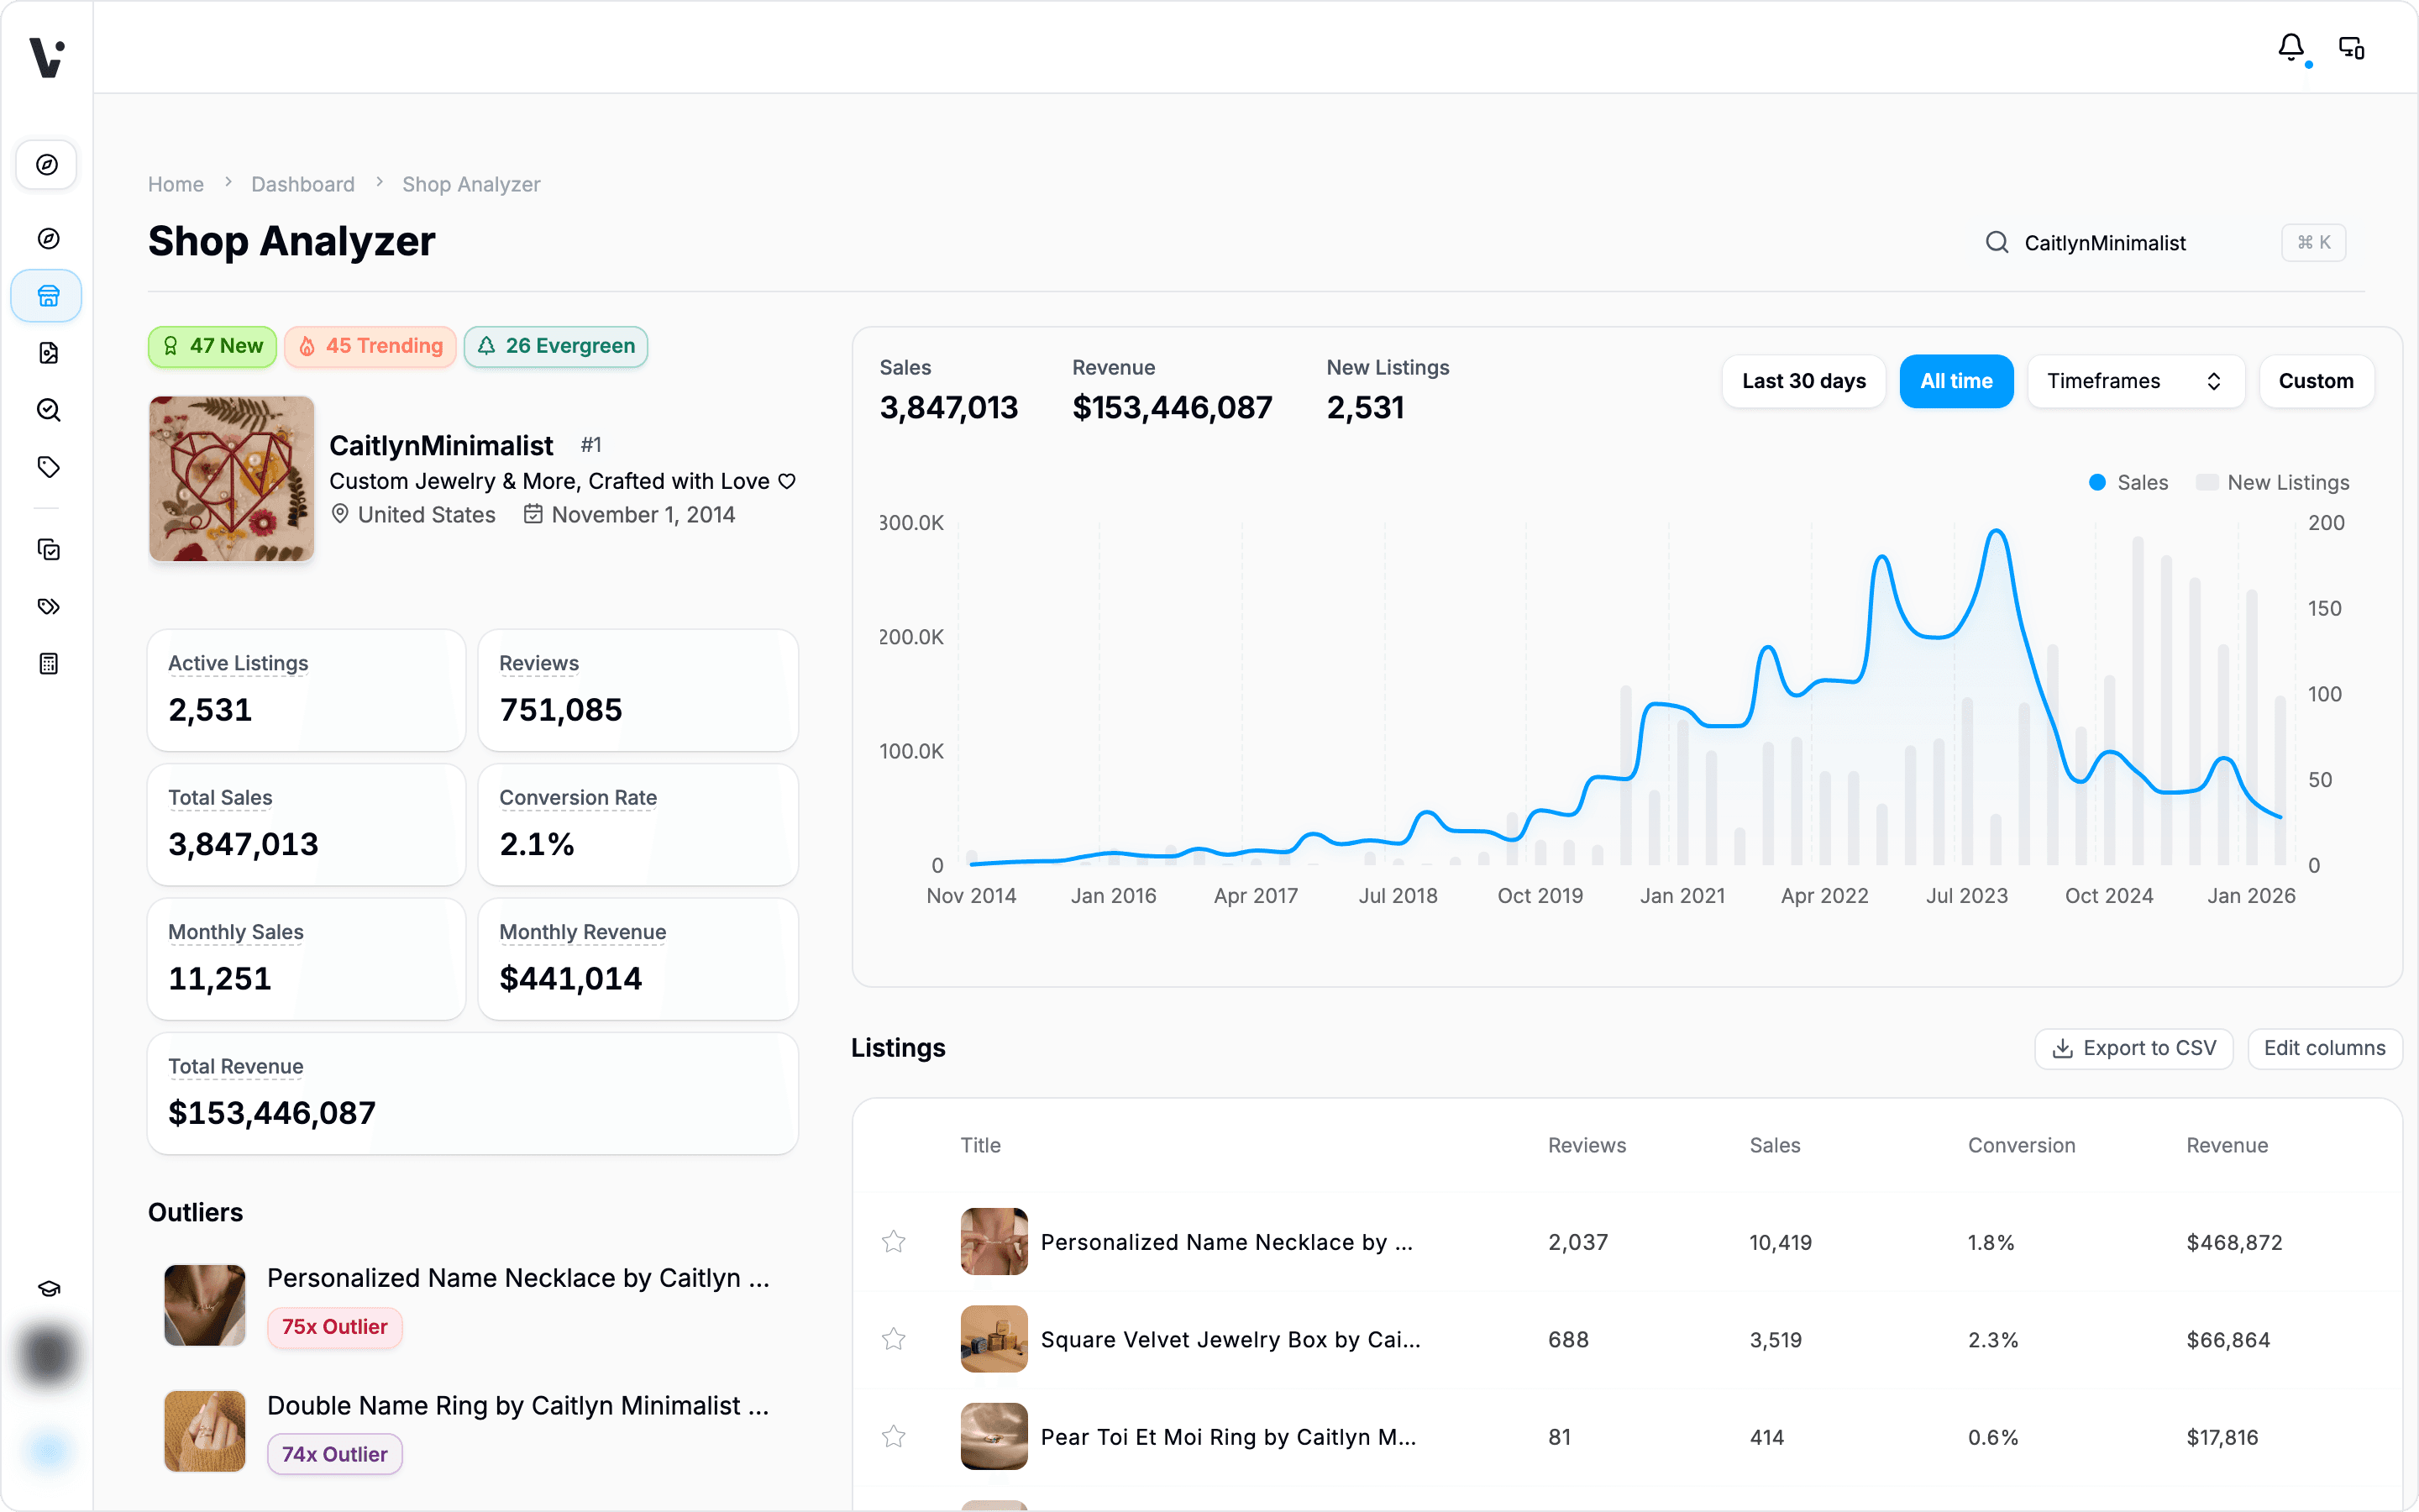Expand the Timeframes dropdown

(x=2135, y=381)
